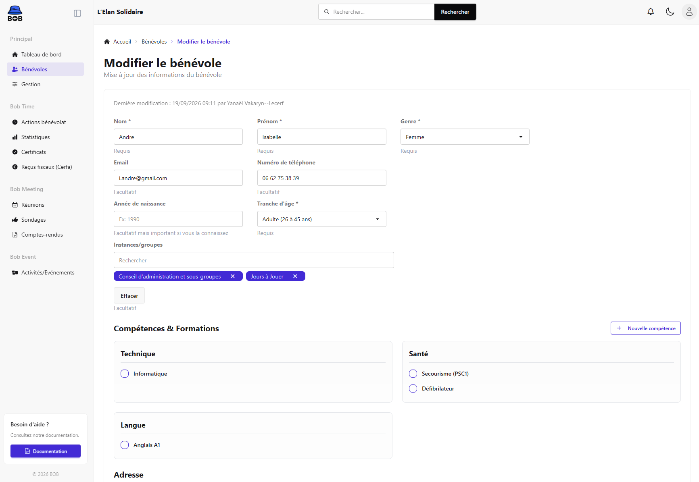Click the Instances/groupes search field
Image resolution: width=699 pixels, height=482 pixels.
pyautogui.click(x=254, y=260)
